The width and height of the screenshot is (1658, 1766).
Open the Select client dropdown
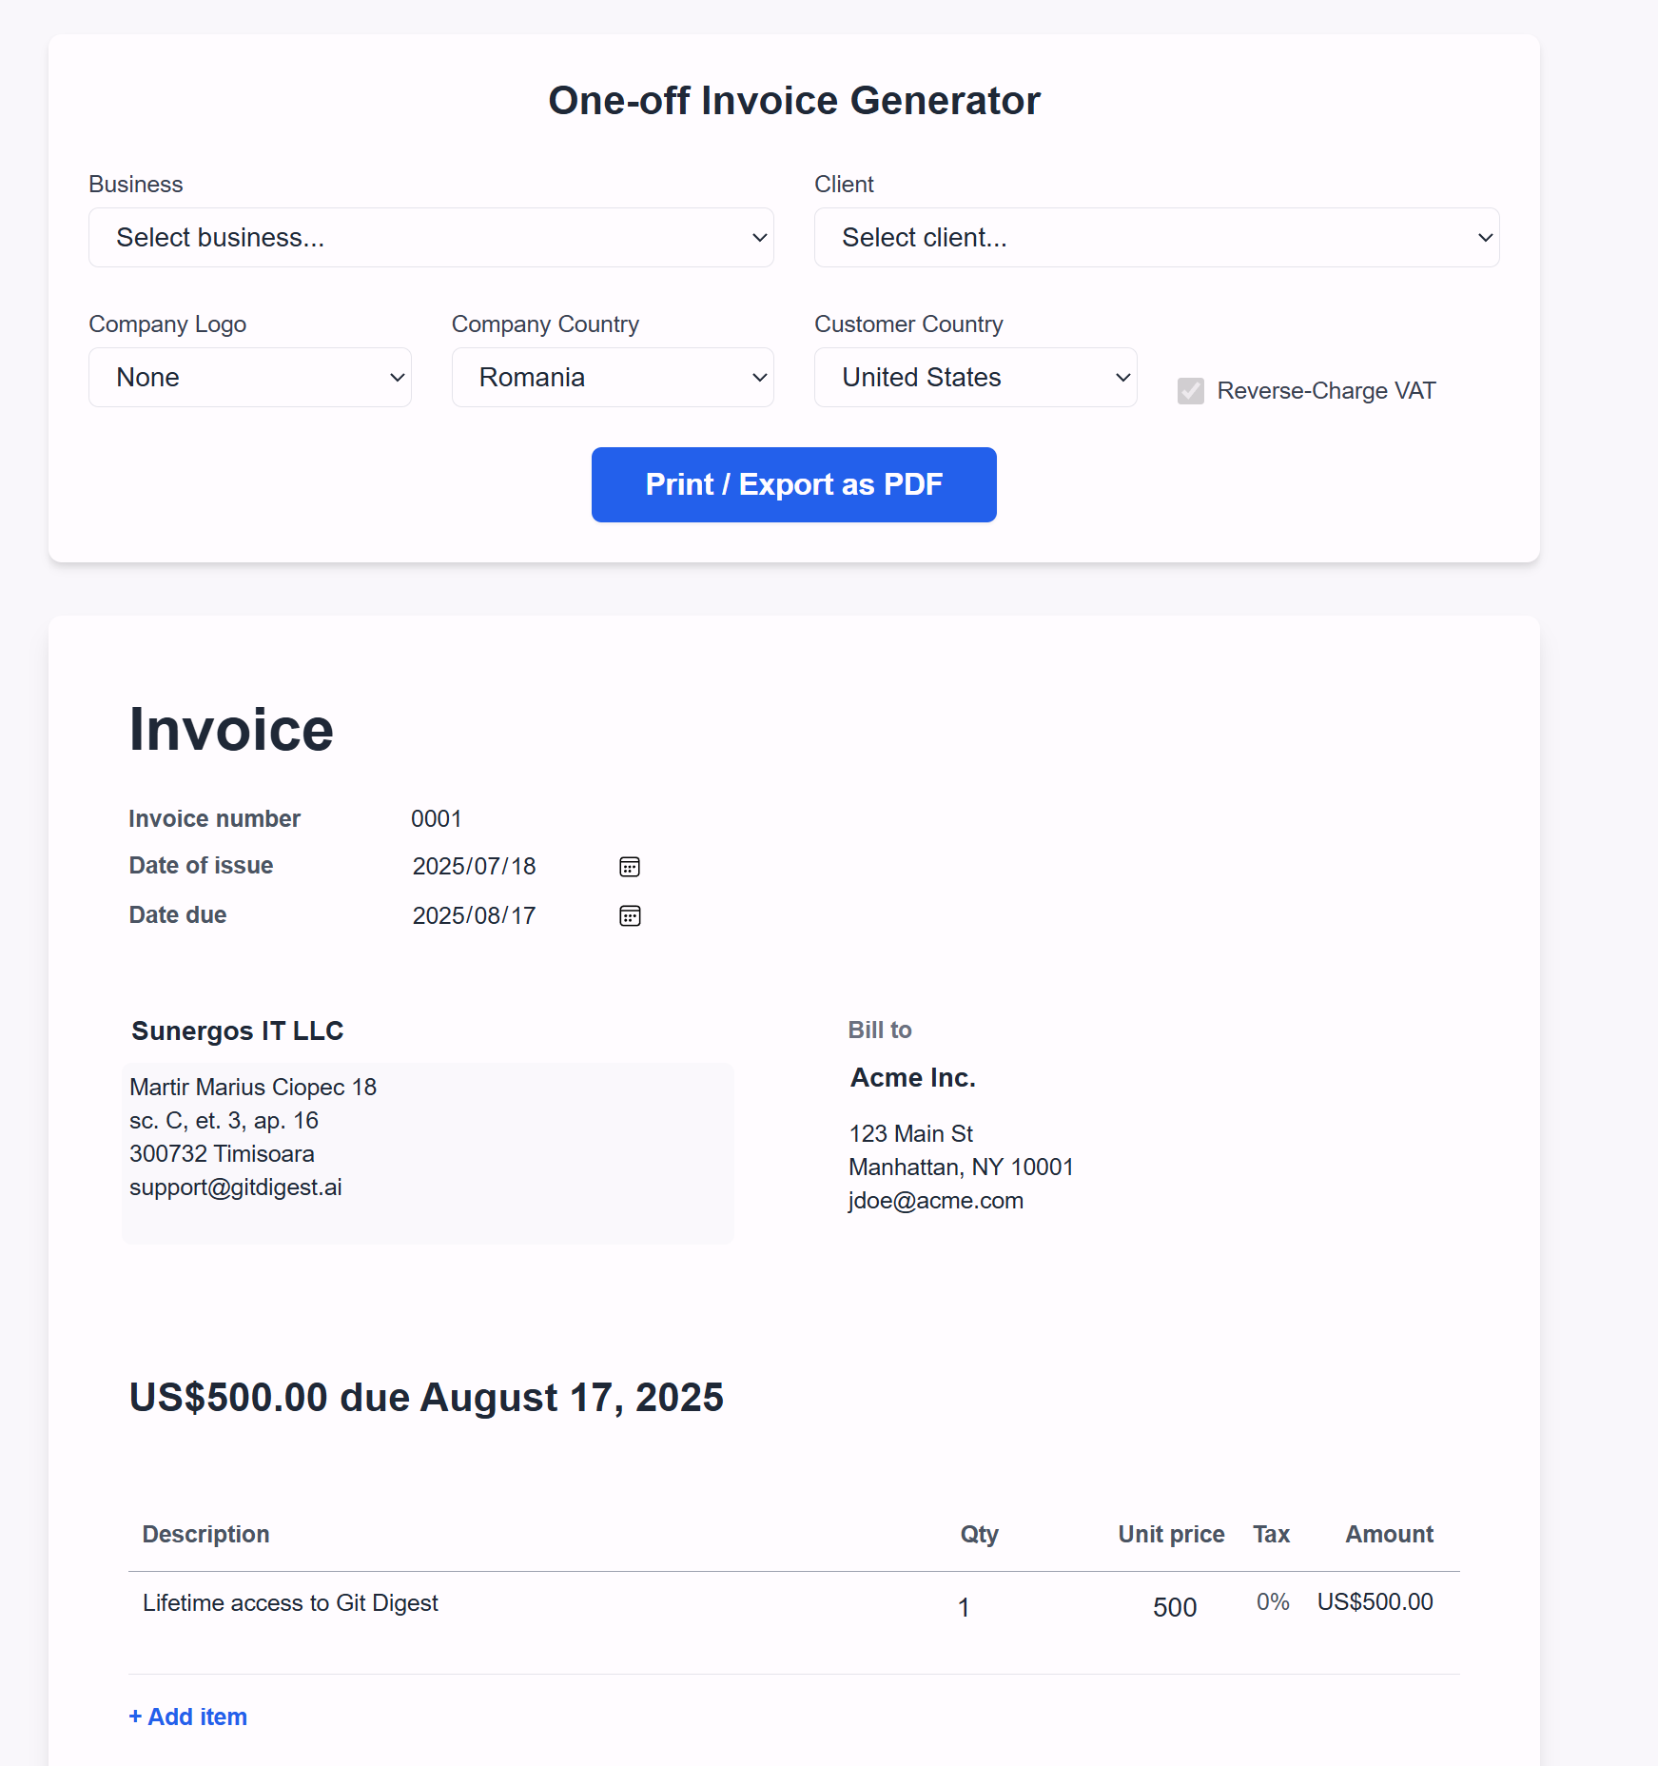(1157, 238)
